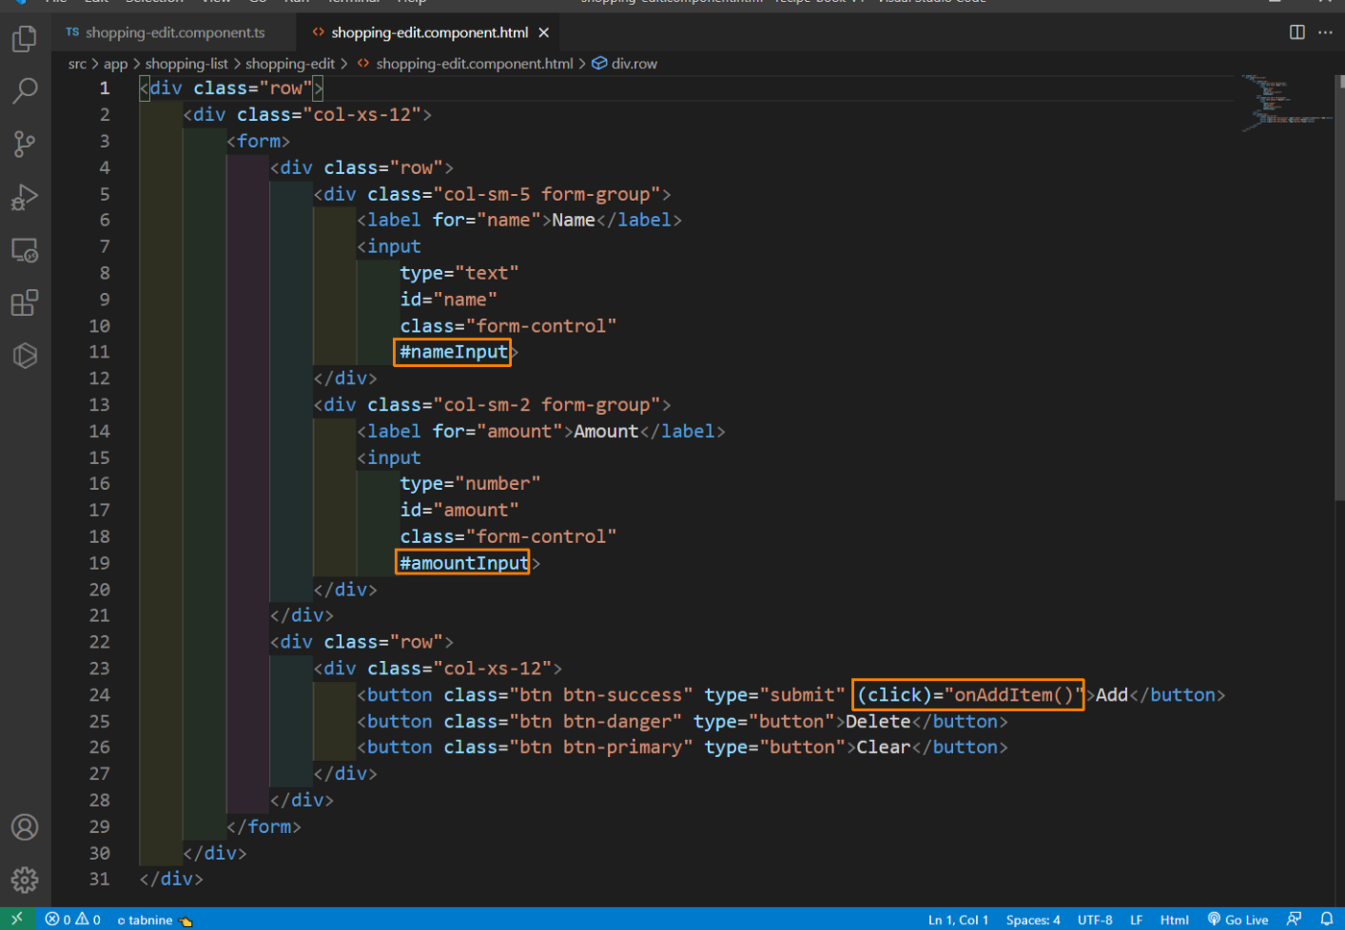The width and height of the screenshot is (1345, 930).
Task: Click the for="name" attribute
Action: point(486,220)
